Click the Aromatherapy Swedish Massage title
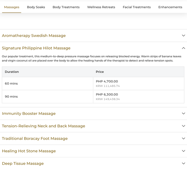 (x=34, y=36)
